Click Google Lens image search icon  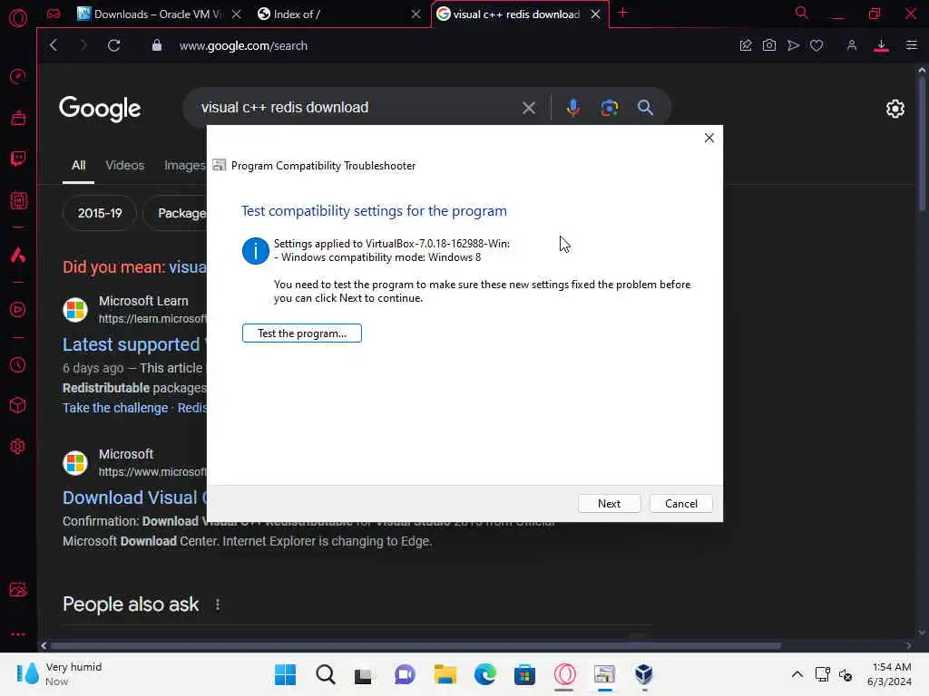tap(609, 107)
